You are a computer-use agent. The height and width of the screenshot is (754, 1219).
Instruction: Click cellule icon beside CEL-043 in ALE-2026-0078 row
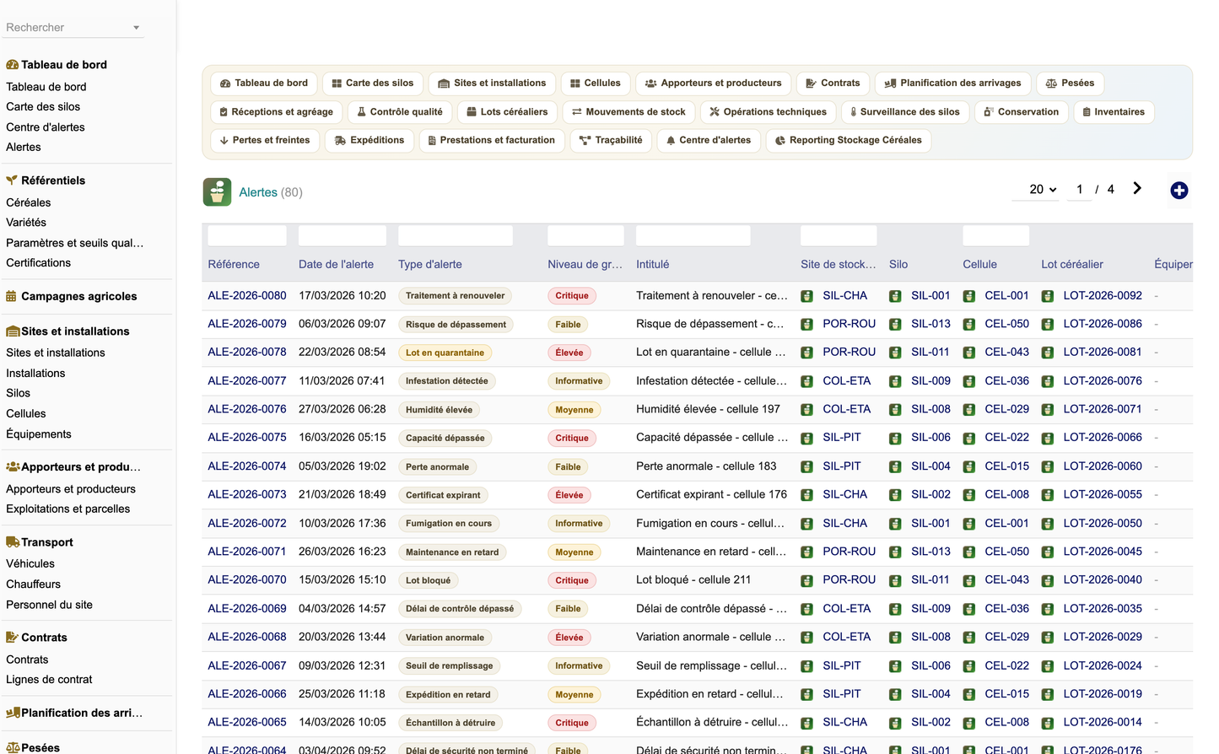pos(969,353)
